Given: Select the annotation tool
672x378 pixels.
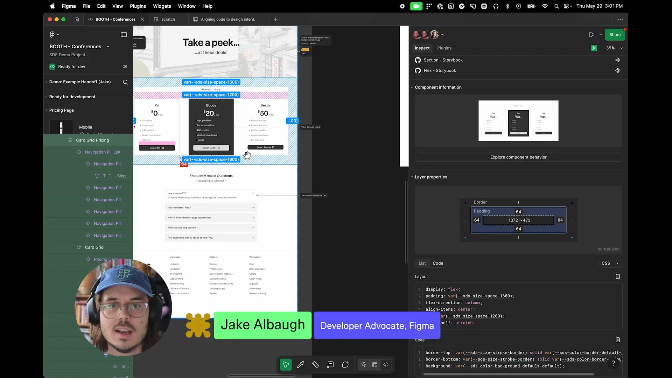Looking at the screenshot, I should (x=330, y=365).
